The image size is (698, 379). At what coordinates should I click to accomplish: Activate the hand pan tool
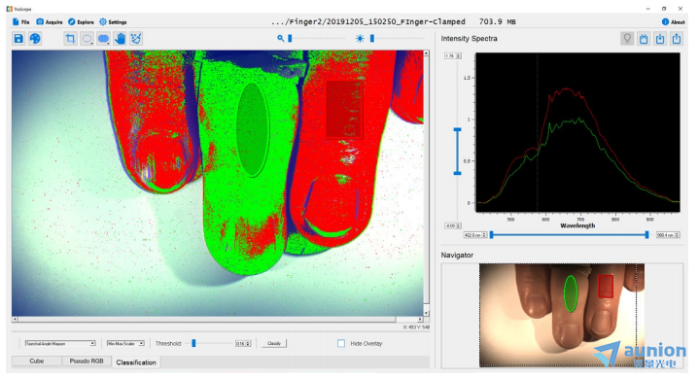click(120, 39)
